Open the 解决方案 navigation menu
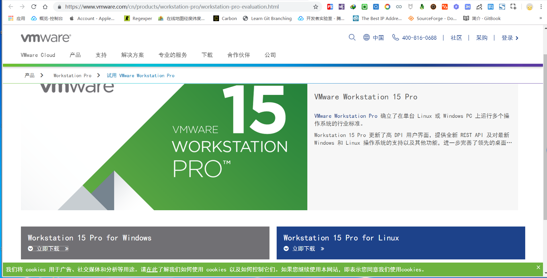547x278 pixels. click(132, 55)
